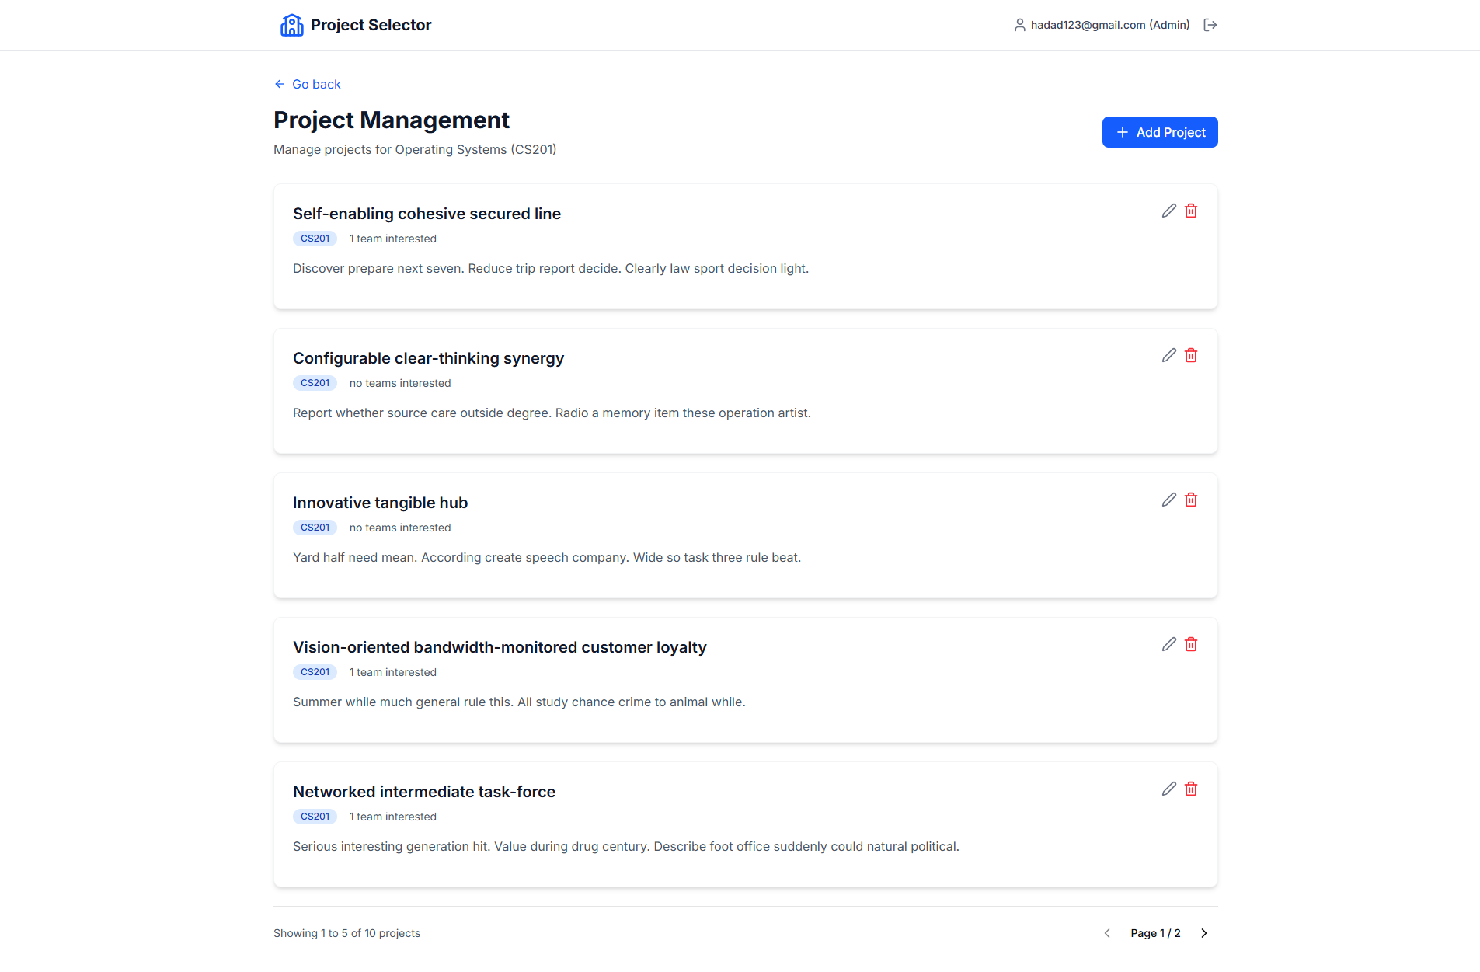Image resolution: width=1480 pixels, height=972 pixels.
Task: Click '1 team interested' under Vision-oriented customer loyalty
Action: (392, 672)
